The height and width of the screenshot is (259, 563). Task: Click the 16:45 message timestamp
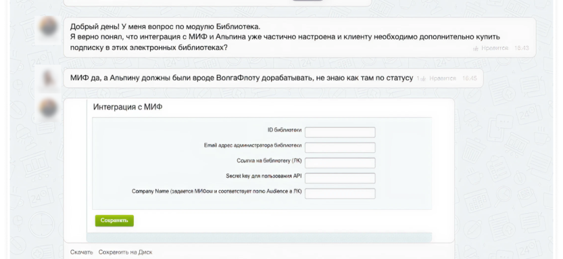pyautogui.click(x=469, y=78)
